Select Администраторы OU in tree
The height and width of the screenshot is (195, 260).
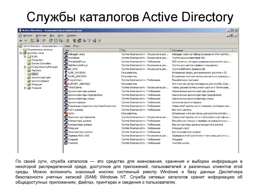41,77
